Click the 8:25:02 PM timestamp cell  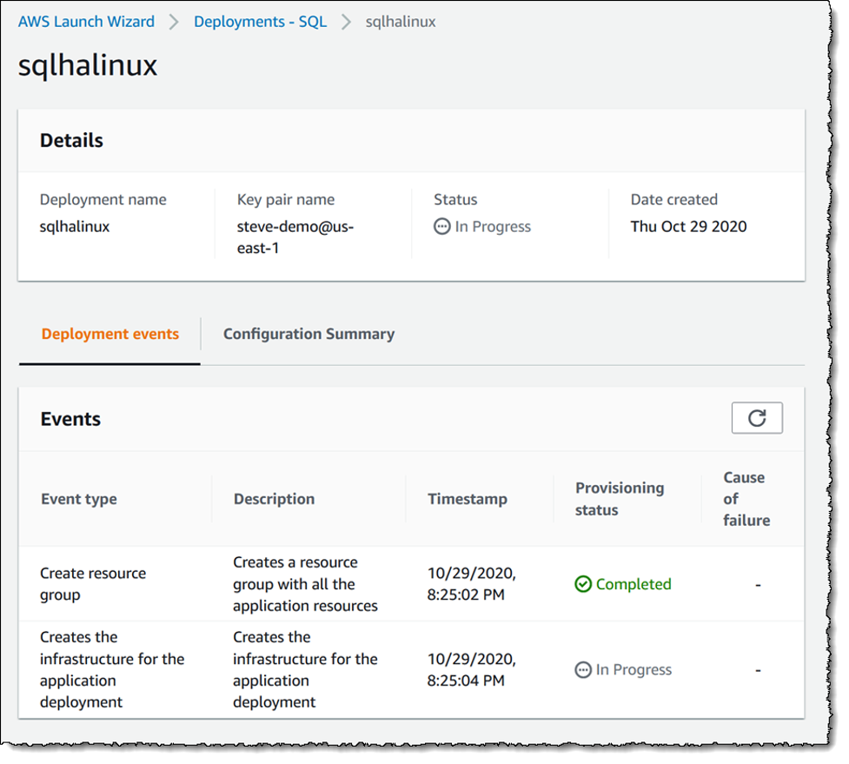[472, 584]
